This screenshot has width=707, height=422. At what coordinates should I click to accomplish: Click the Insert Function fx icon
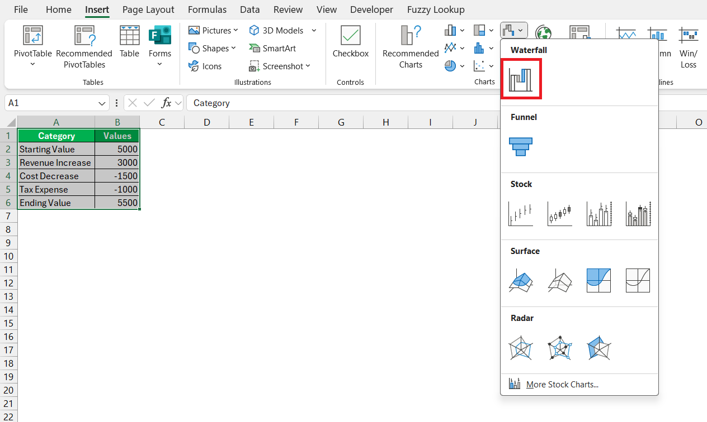click(166, 103)
